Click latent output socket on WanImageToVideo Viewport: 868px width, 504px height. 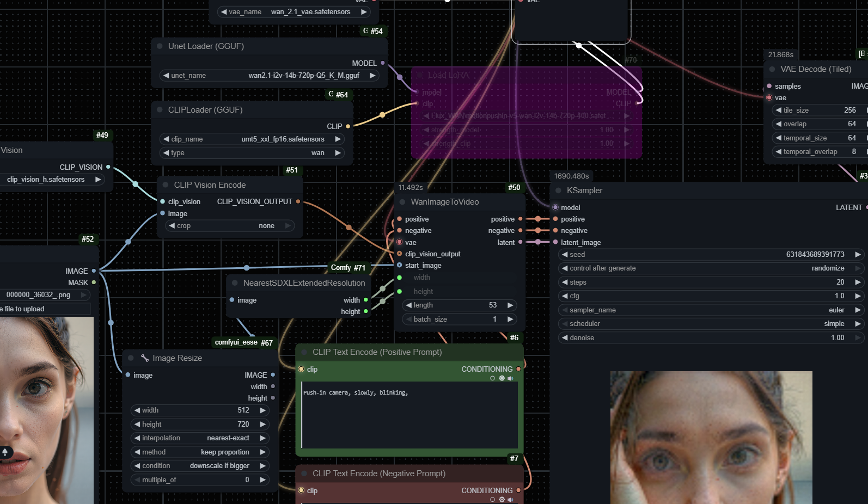coord(520,242)
